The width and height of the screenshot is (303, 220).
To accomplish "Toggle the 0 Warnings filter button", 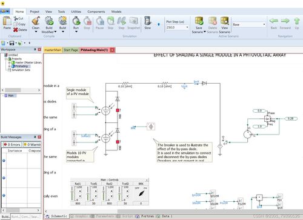I will (32, 145).
